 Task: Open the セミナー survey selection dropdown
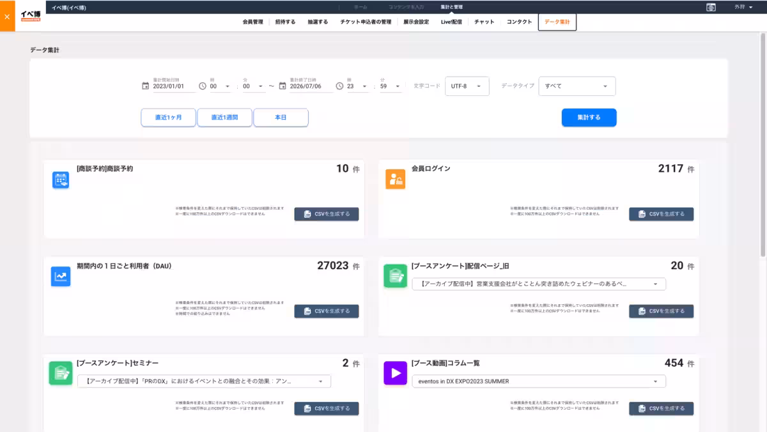[x=204, y=381]
